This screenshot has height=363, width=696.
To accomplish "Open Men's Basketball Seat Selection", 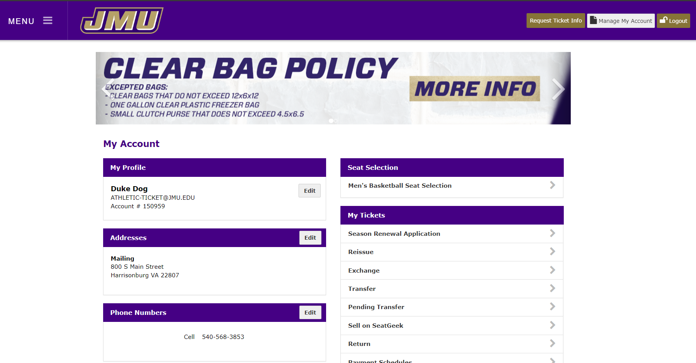I will point(400,186).
